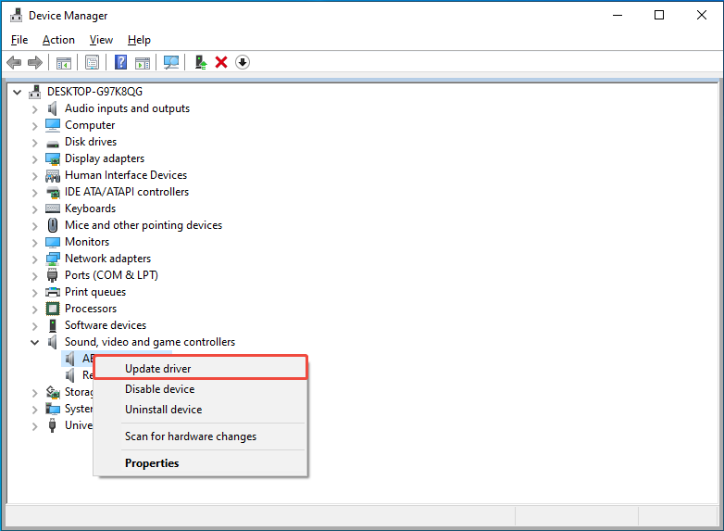Select the Processors chip icon
Screen dimensions: 724x531
[53, 309]
